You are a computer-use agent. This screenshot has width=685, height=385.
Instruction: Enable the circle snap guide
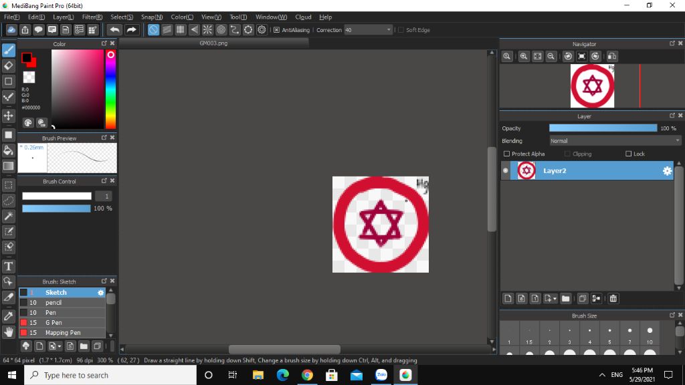click(221, 29)
